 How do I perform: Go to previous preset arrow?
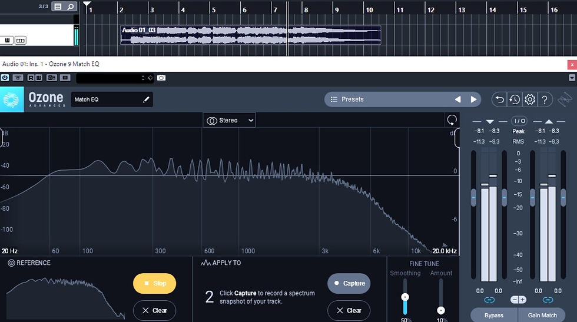pyautogui.click(x=457, y=99)
